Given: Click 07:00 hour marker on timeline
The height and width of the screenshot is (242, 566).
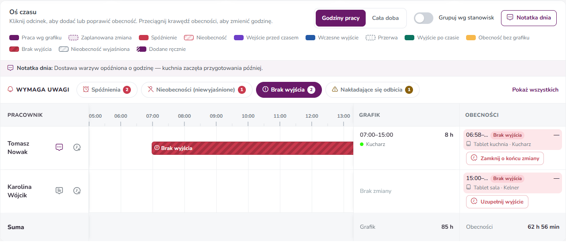Looking at the screenshot, I should point(153,116).
